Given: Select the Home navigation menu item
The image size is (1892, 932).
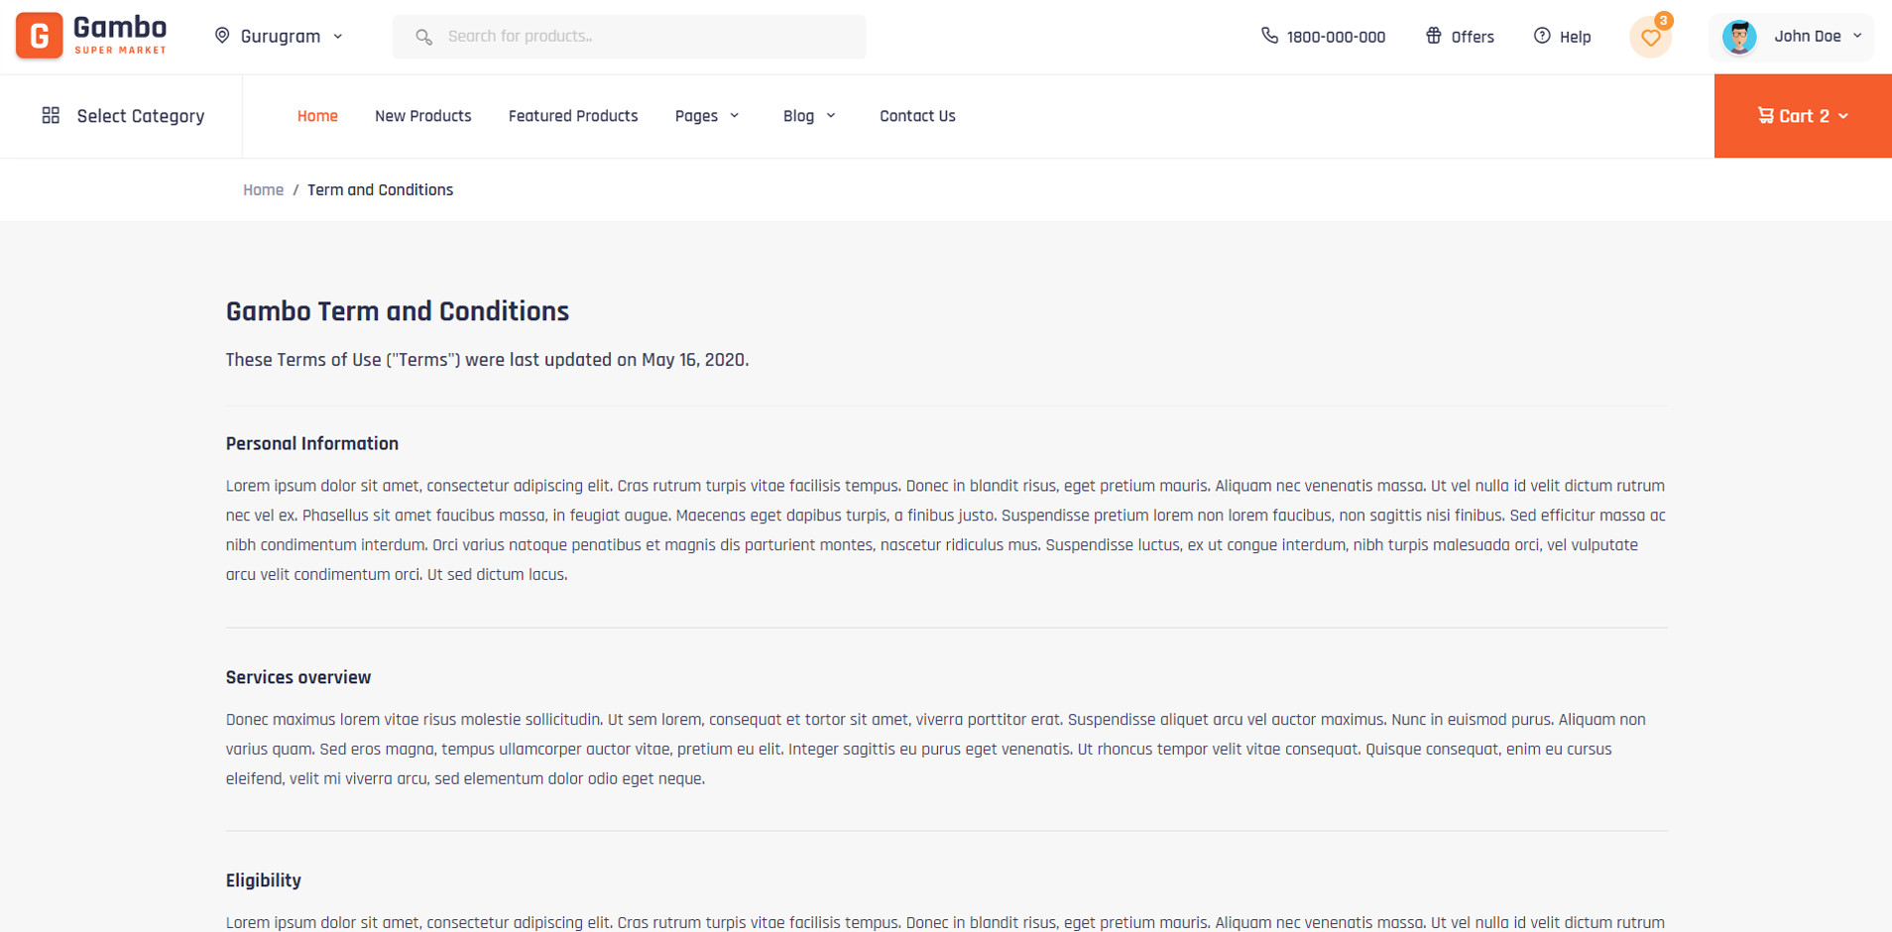Looking at the screenshot, I should point(317,116).
